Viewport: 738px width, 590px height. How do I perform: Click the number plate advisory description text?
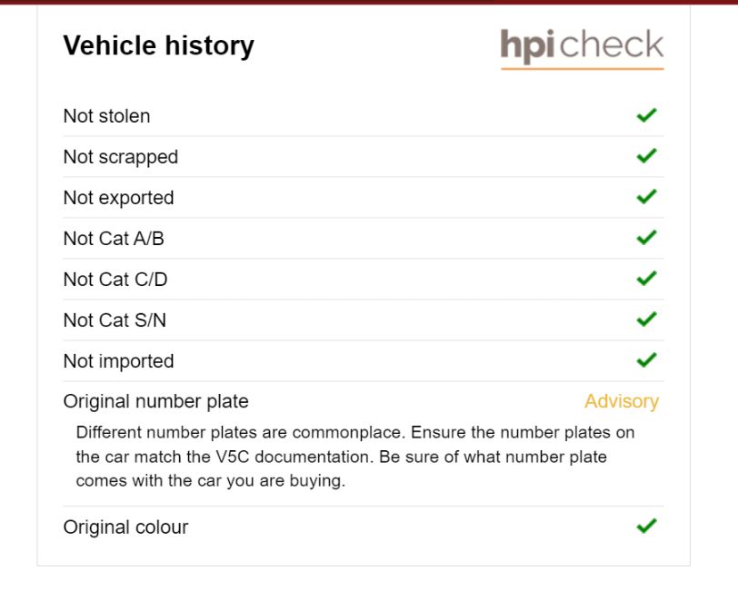(354, 457)
